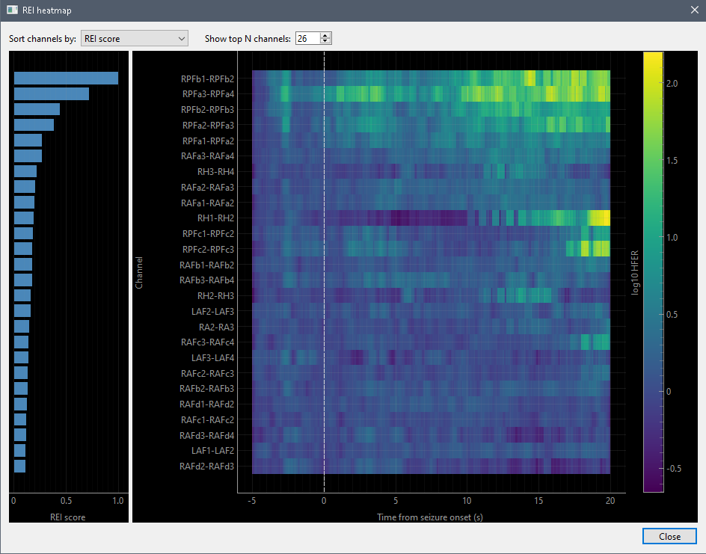Image resolution: width=706 pixels, height=554 pixels.
Task: Select the RPFc2-RPFc3 channel label
Action: click(208, 249)
